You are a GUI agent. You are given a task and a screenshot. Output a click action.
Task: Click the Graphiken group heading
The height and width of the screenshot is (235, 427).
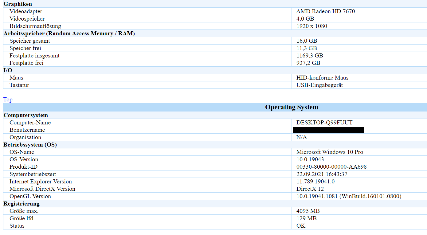tap(18, 4)
